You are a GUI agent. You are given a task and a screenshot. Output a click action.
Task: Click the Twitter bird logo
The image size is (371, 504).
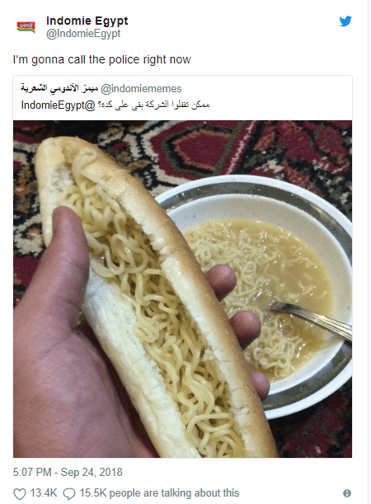[345, 21]
